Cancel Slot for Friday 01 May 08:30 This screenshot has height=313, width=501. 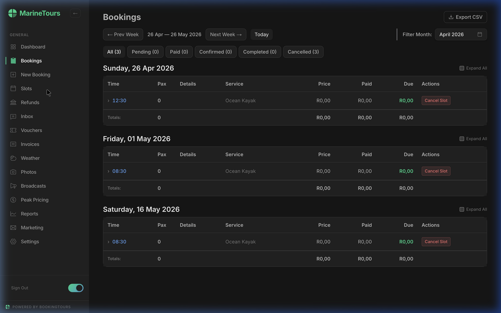436,171
